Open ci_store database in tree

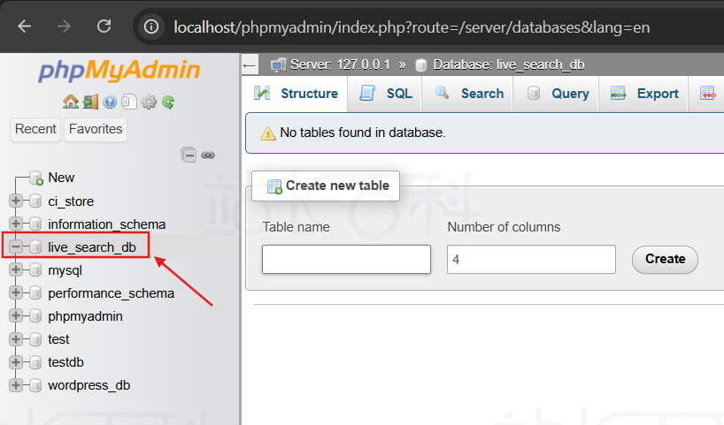[x=71, y=201]
